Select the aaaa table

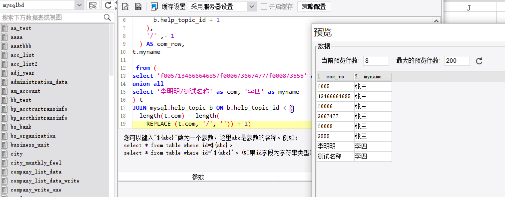coord(16,37)
